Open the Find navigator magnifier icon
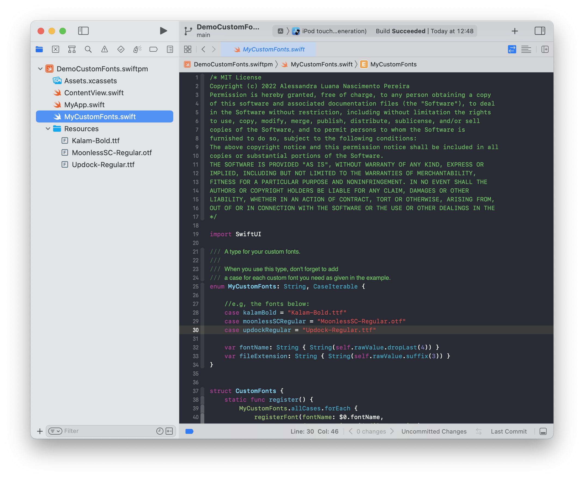Image resolution: width=584 pixels, height=479 pixels. coord(88,49)
